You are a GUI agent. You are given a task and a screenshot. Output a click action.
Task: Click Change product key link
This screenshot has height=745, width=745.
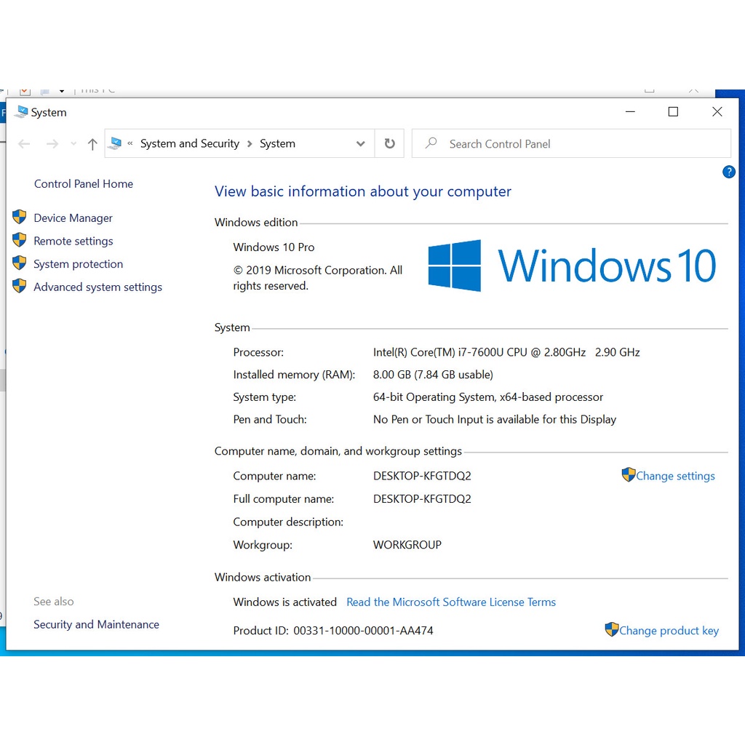click(x=669, y=631)
